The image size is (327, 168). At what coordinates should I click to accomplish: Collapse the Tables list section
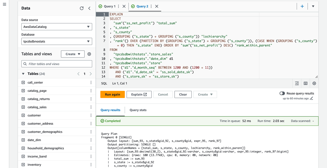click(x=23, y=74)
